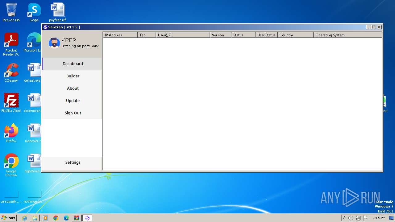The height and width of the screenshot is (222, 395).
Task: Select carsusually file on desktop
Action: coord(11,197)
